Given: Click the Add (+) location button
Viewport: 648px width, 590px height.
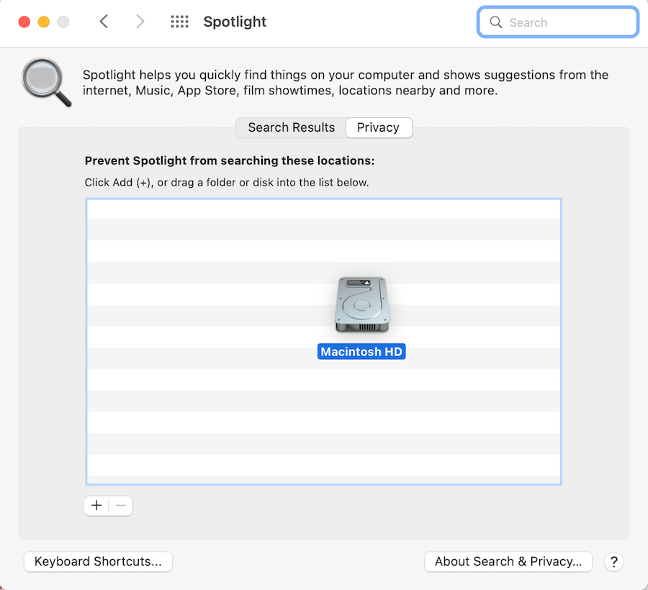Looking at the screenshot, I should [x=96, y=506].
